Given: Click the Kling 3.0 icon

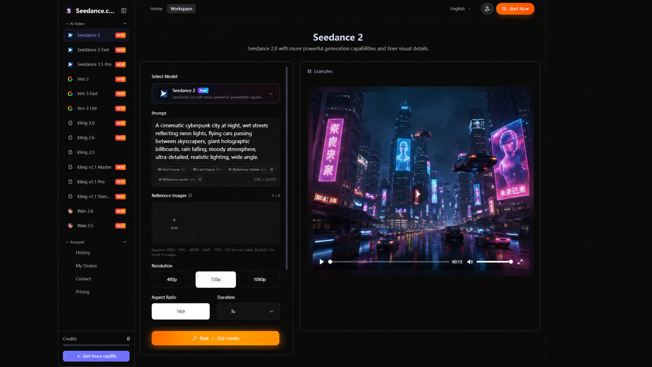Looking at the screenshot, I should 70,123.
